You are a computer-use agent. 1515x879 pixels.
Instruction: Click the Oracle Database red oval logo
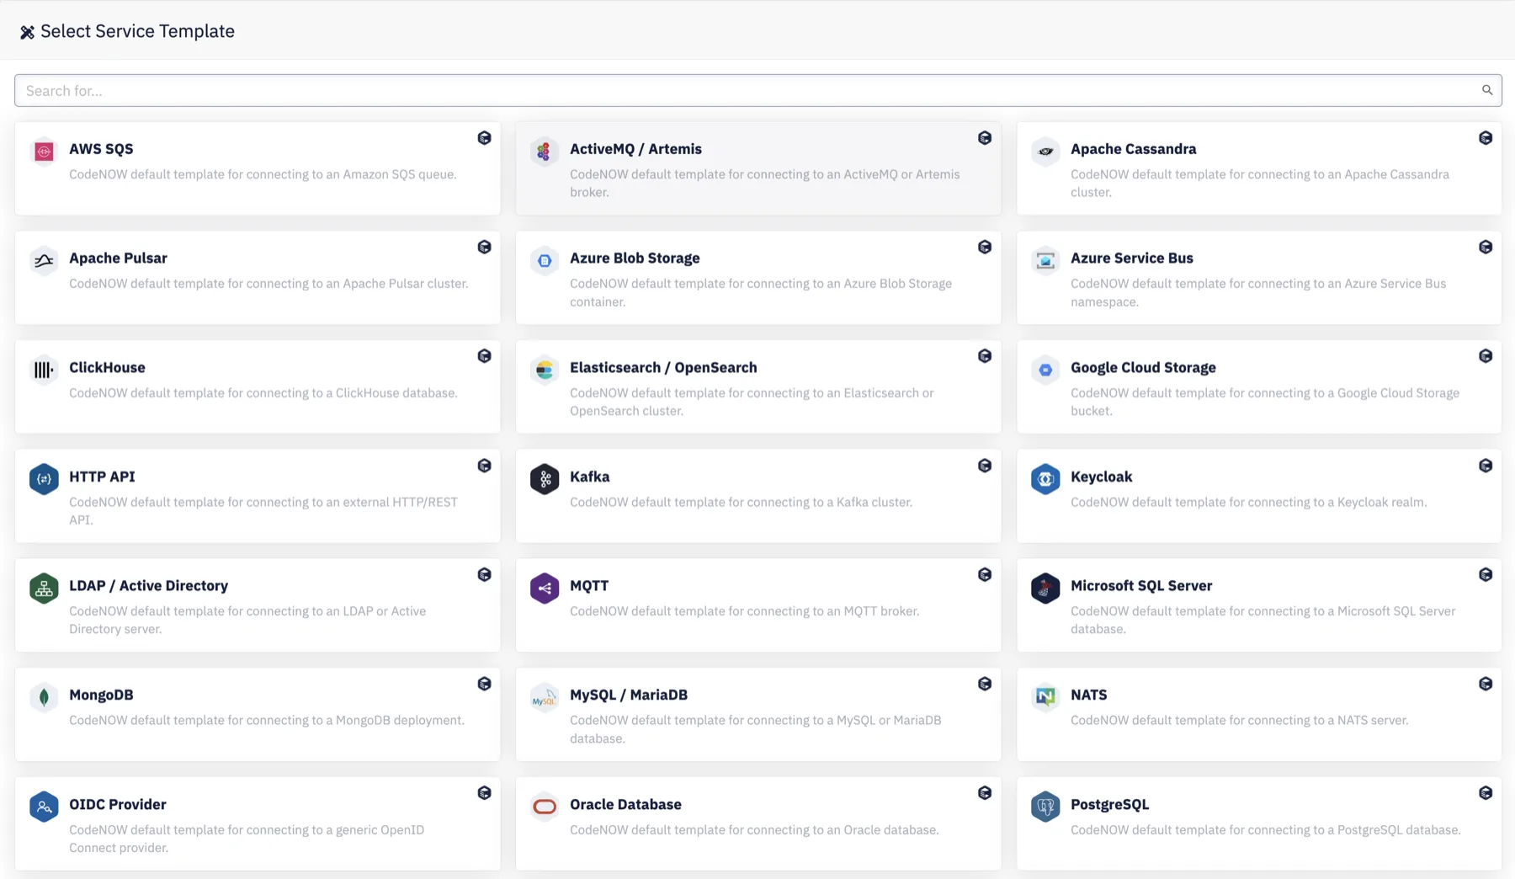tap(545, 807)
